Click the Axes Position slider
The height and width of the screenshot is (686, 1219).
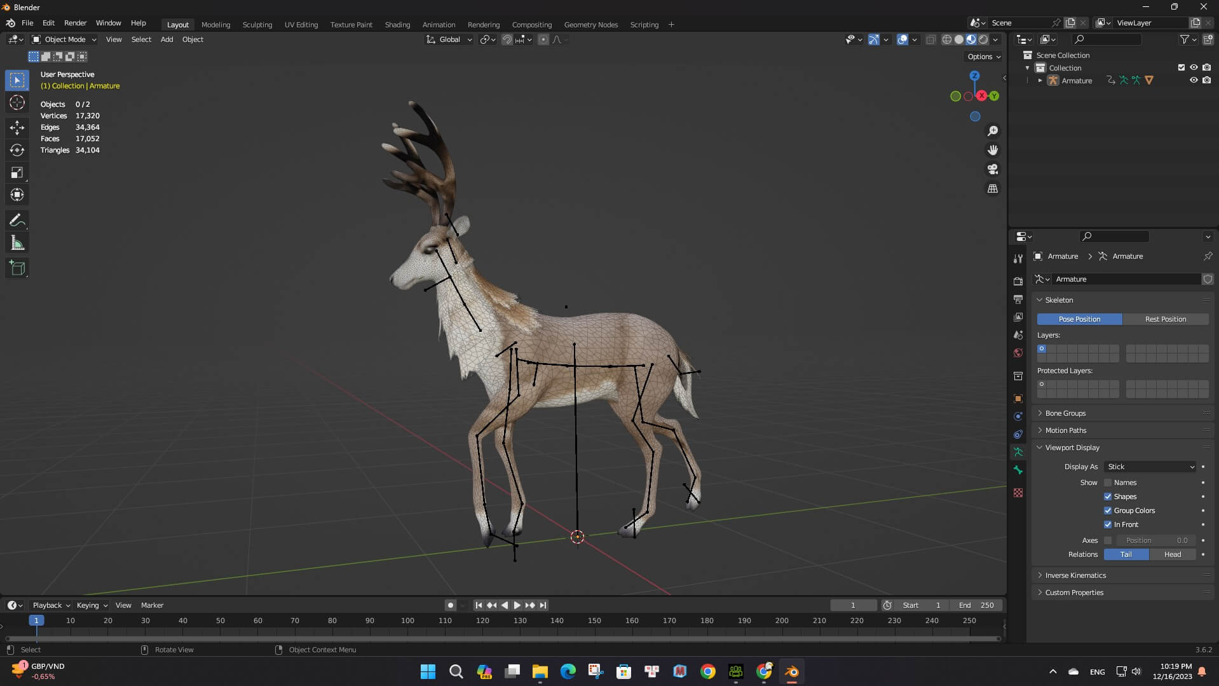pos(1156,540)
